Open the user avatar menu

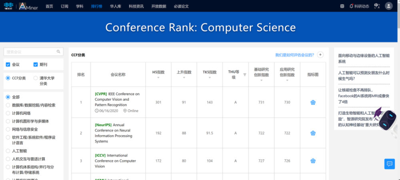[388, 6]
